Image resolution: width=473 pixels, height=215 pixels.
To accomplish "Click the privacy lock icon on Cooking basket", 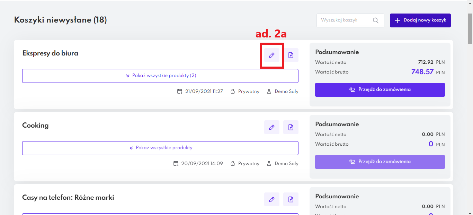I will (233, 164).
